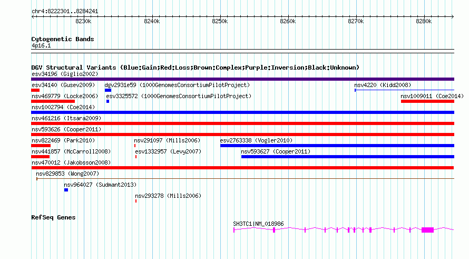Click the 8280k ruler position
Image resolution: width=469 pixels, height=259 pixels.
424,21
